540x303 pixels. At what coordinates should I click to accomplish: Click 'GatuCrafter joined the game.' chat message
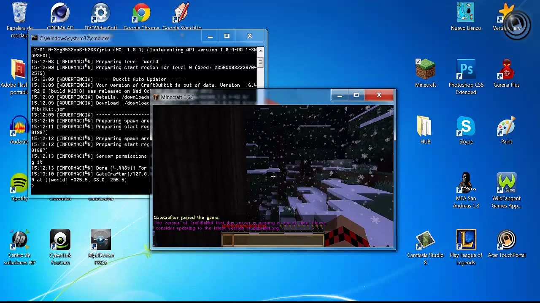[186, 218]
